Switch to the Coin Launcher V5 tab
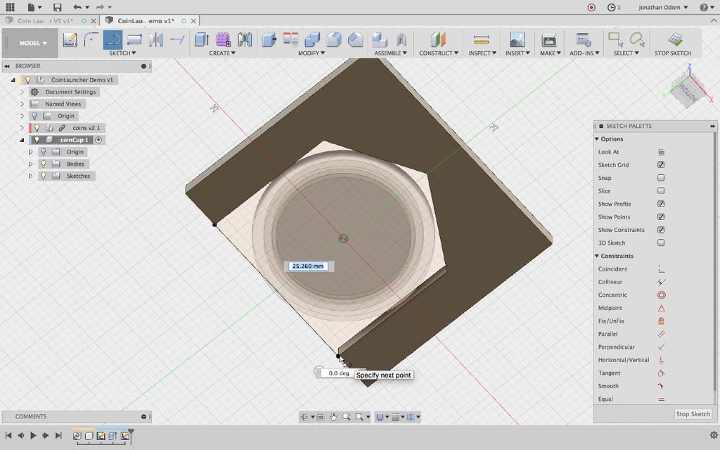 [x=46, y=21]
